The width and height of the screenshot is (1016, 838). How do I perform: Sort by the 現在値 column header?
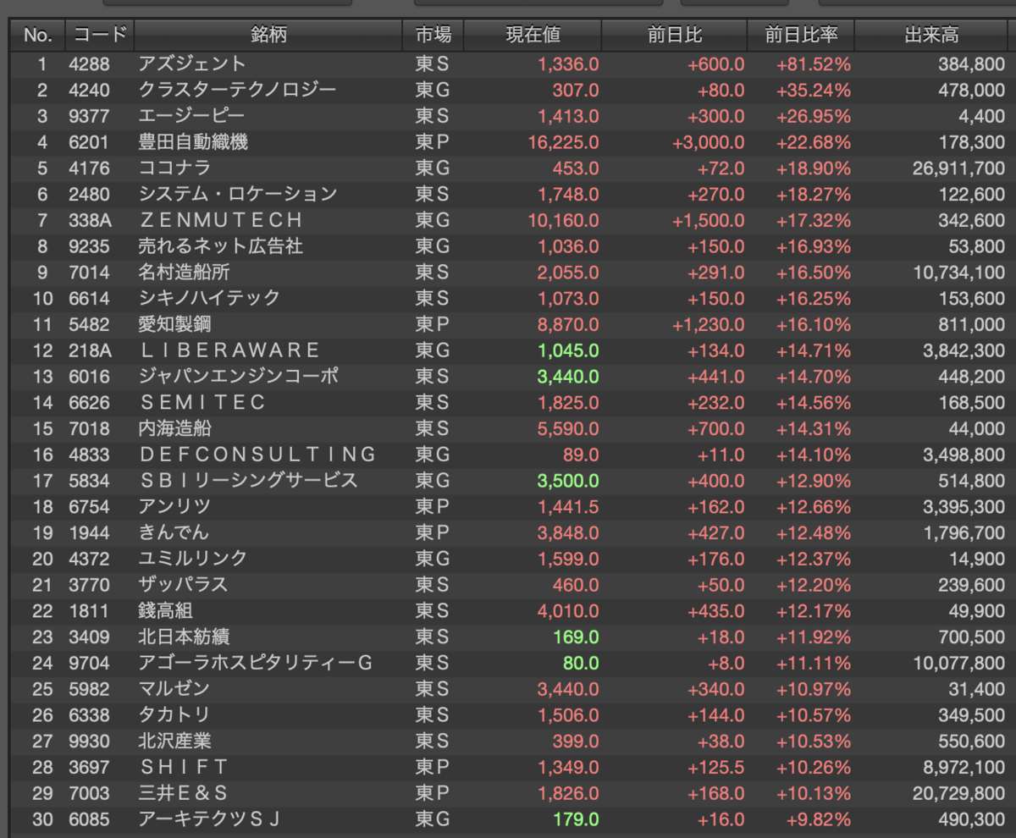(x=533, y=36)
